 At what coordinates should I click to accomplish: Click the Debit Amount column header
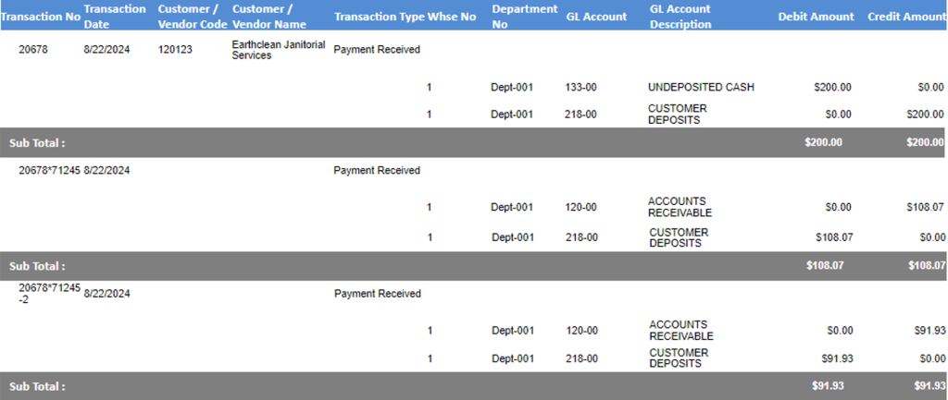817,17
